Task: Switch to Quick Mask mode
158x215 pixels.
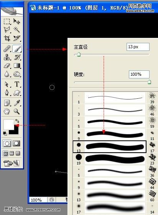Action: tap(16, 143)
